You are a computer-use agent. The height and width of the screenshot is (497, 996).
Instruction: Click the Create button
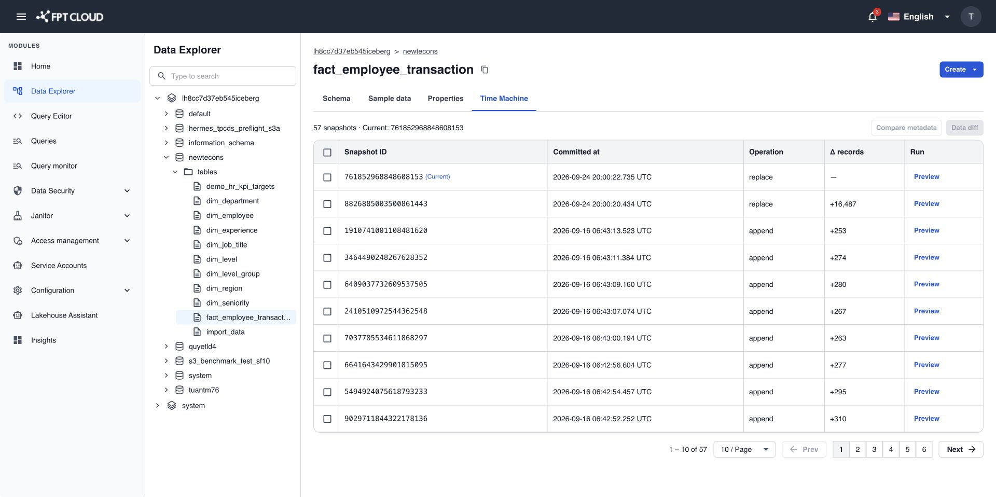pyautogui.click(x=961, y=70)
